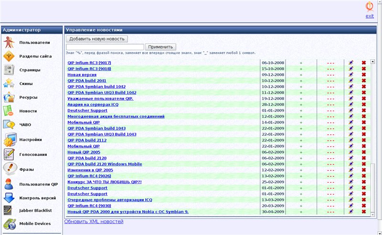Click the Mobile Devices globe icon
The width and height of the screenshot is (382, 235).
point(10,224)
